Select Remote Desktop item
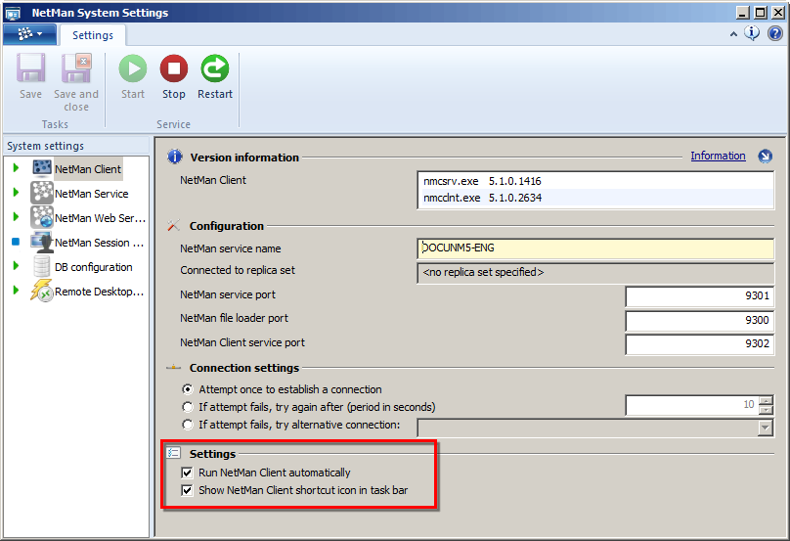Screen dimensions: 790x541 (x=100, y=292)
